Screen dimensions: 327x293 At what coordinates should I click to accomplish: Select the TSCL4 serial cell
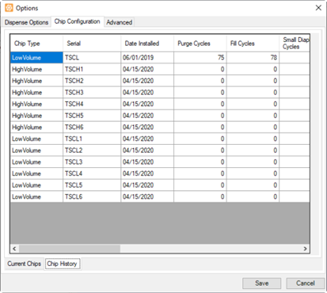(x=92, y=173)
